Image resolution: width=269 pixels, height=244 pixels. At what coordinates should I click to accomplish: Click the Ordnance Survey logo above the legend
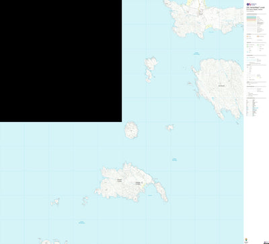pyautogui.click(x=252, y=4)
